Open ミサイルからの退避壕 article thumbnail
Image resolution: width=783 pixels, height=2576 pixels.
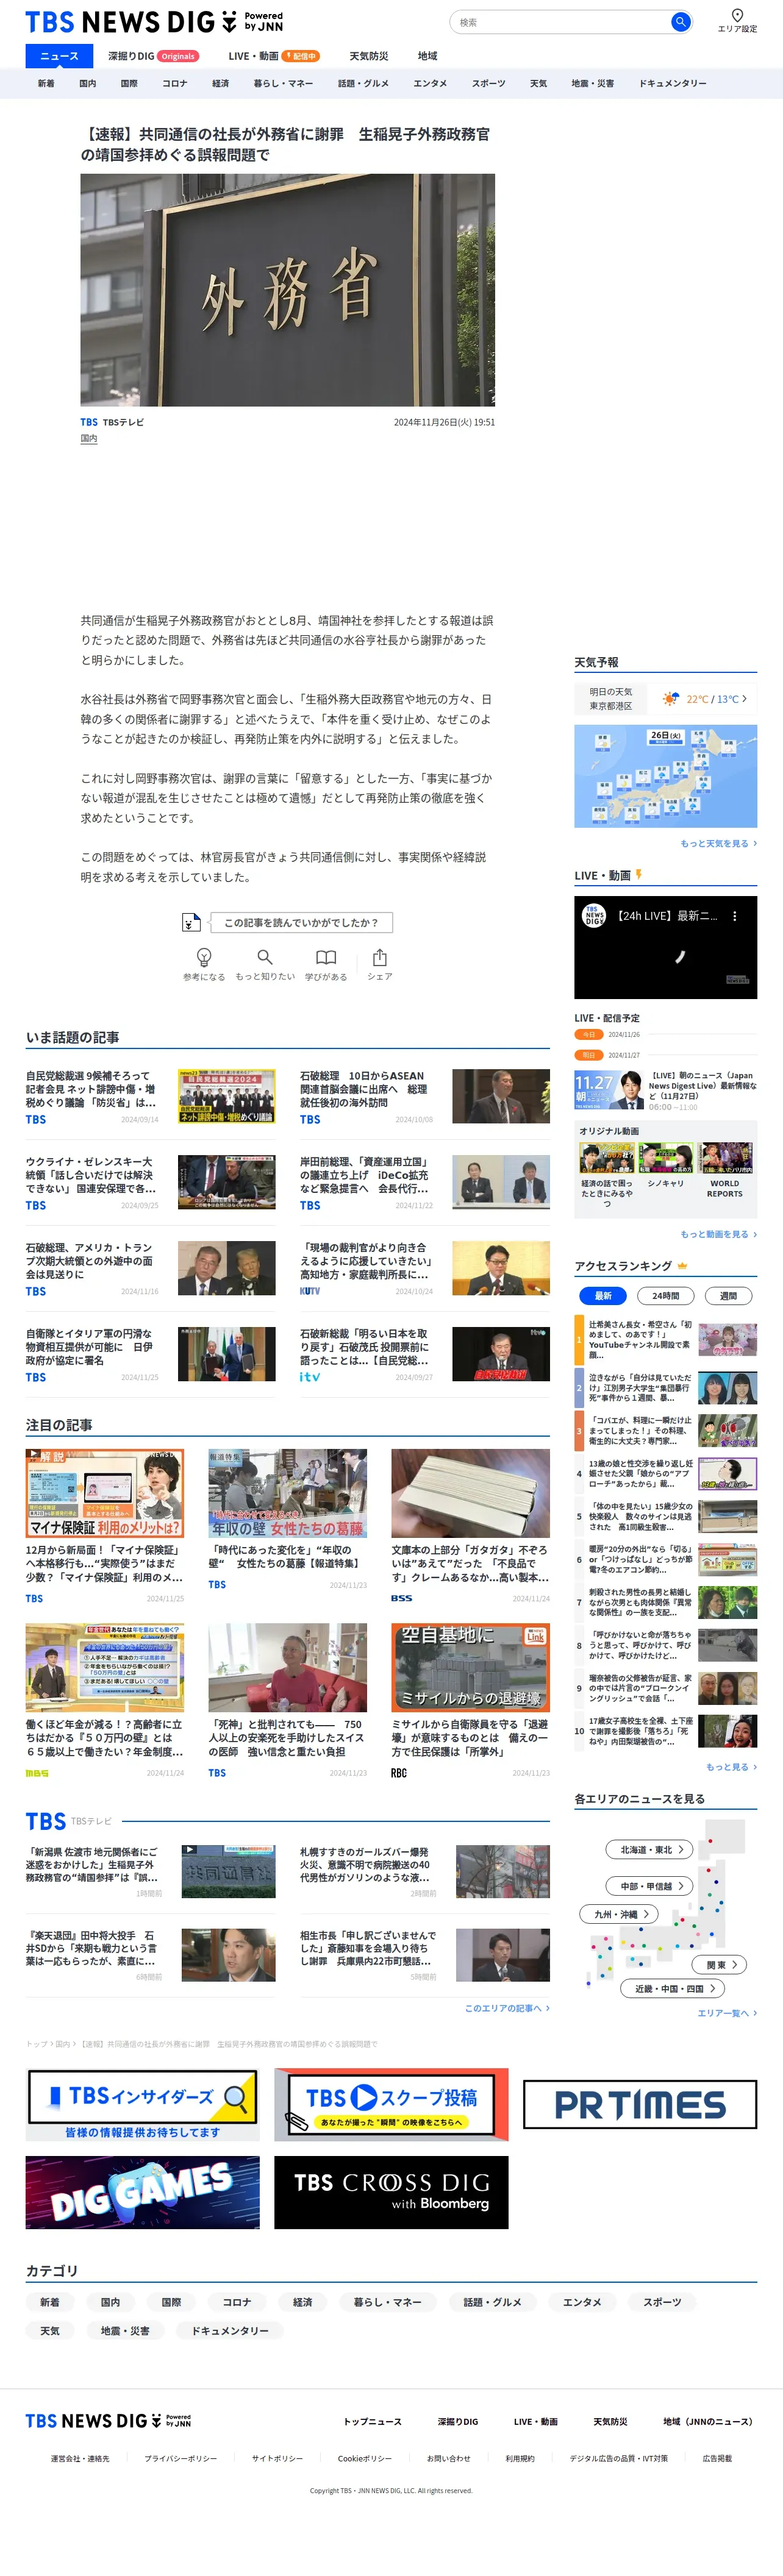coord(471,1667)
